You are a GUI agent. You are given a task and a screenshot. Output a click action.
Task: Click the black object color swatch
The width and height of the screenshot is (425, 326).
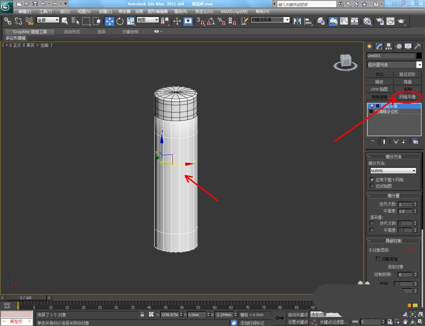coord(419,56)
